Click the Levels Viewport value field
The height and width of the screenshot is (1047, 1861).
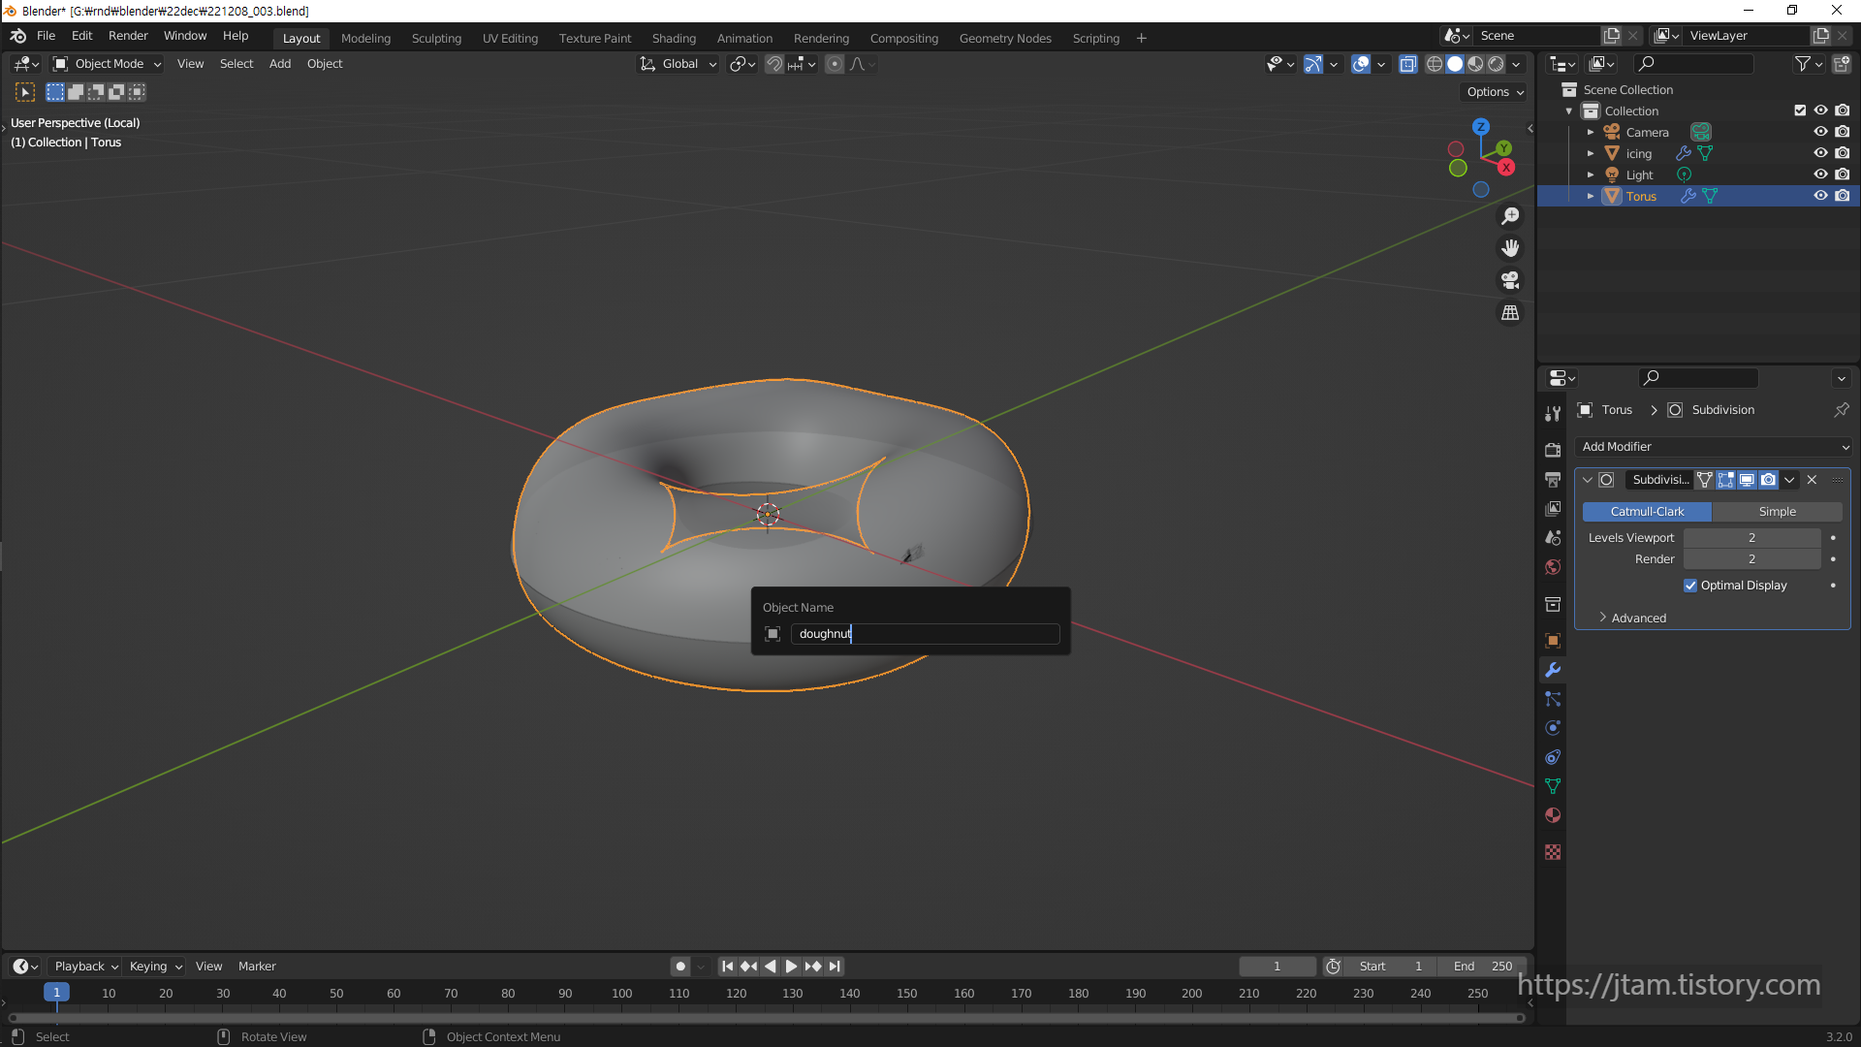[x=1751, y=537]
